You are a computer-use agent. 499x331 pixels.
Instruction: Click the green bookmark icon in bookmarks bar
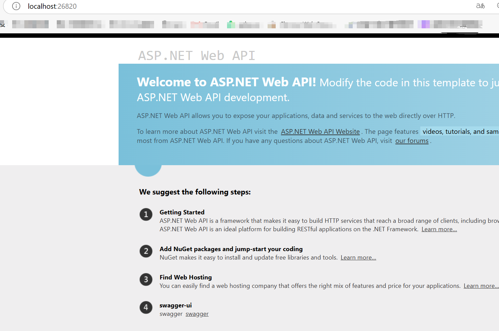click(231, 24)
